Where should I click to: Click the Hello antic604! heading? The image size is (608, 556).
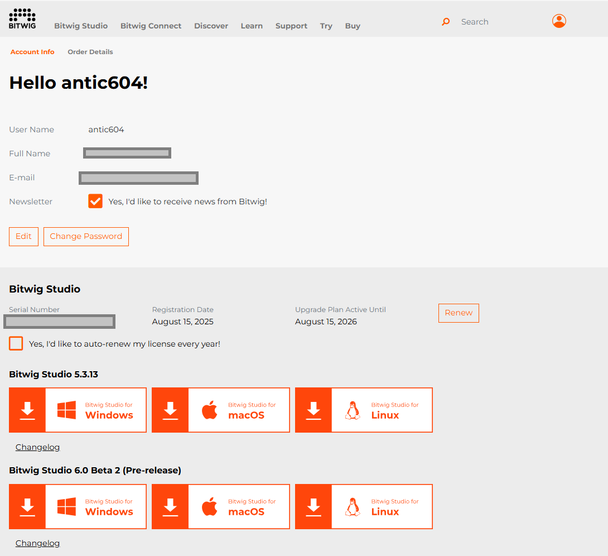pos(78,83)
